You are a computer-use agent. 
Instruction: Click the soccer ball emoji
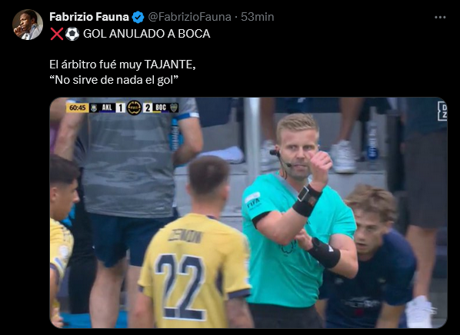72,34
